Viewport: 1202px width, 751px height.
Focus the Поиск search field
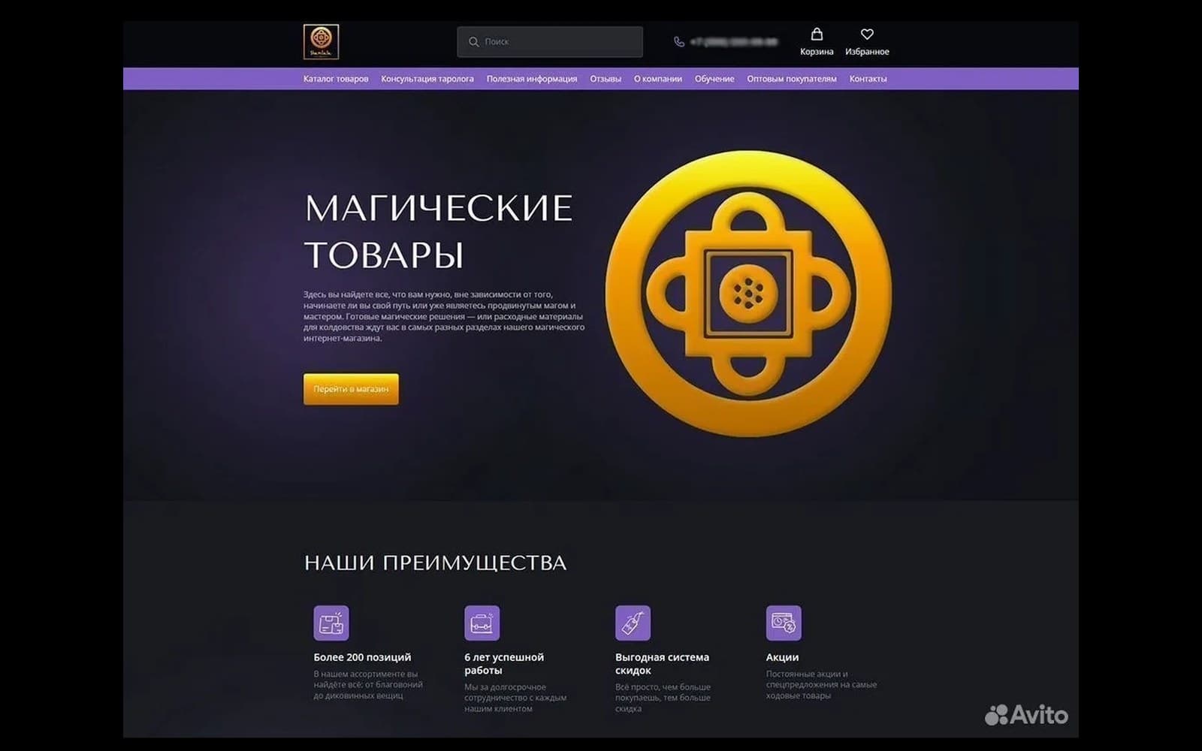pyautogui.click(x=550, y=42)
